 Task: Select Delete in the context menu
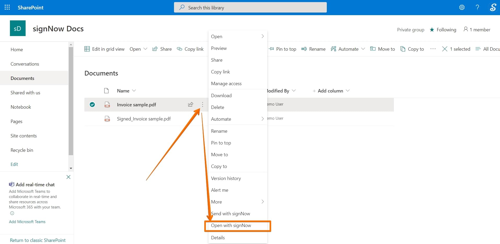238,107
